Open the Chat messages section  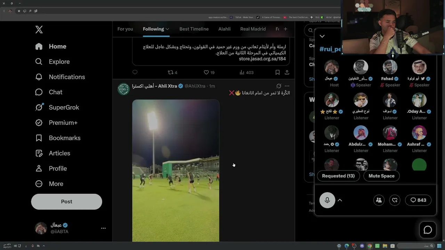[x=49, y=92]
